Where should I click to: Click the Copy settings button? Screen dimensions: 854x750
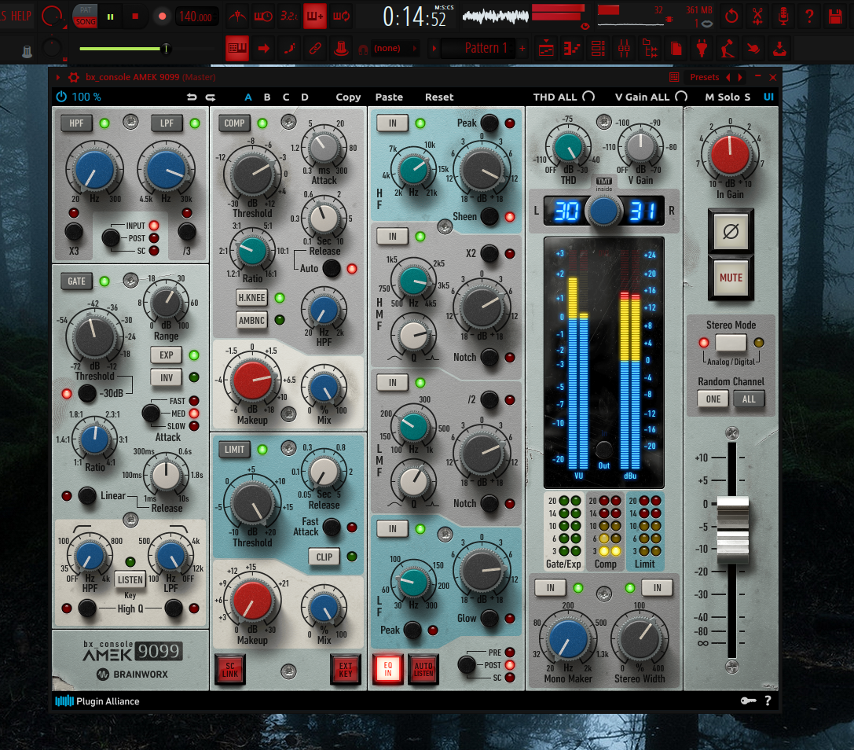point(349,97)
